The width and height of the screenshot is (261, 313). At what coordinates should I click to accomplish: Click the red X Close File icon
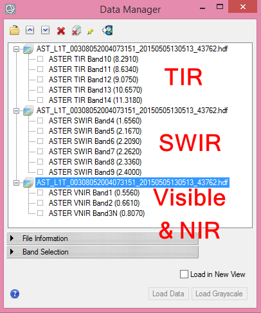(x=61, y=31)
